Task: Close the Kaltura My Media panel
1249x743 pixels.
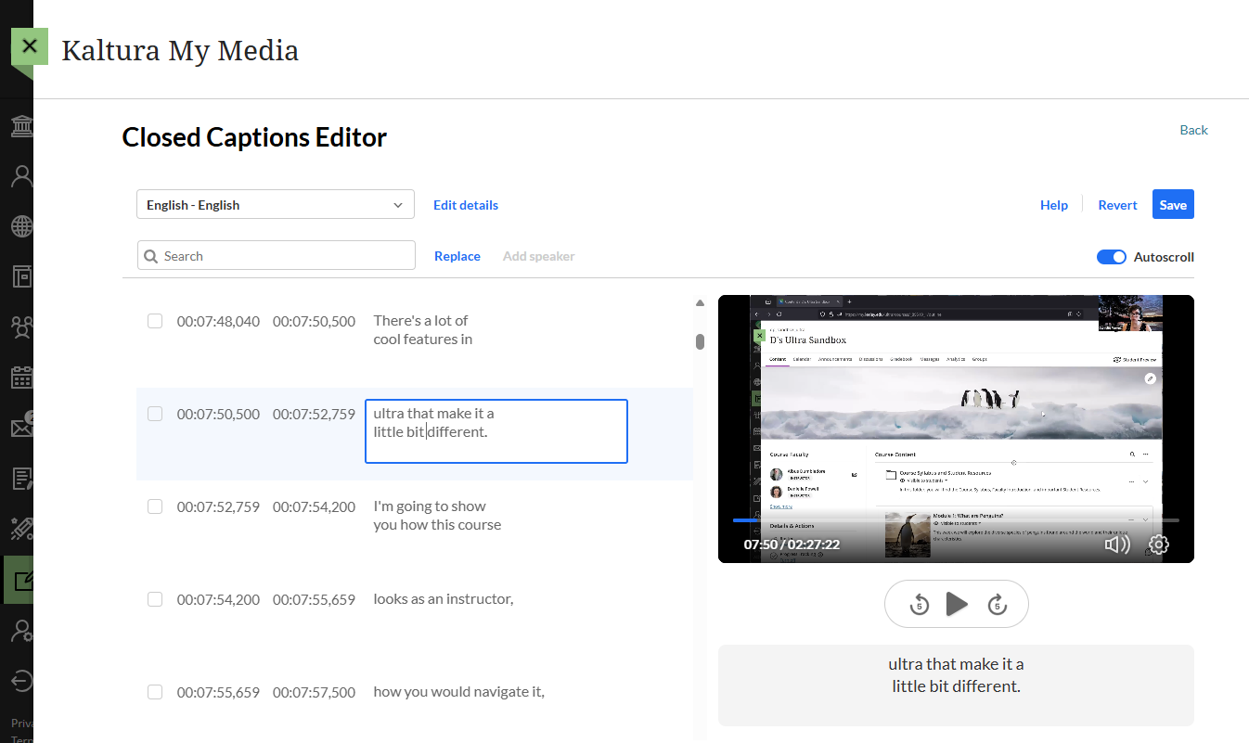Action: tap(30, 46)
